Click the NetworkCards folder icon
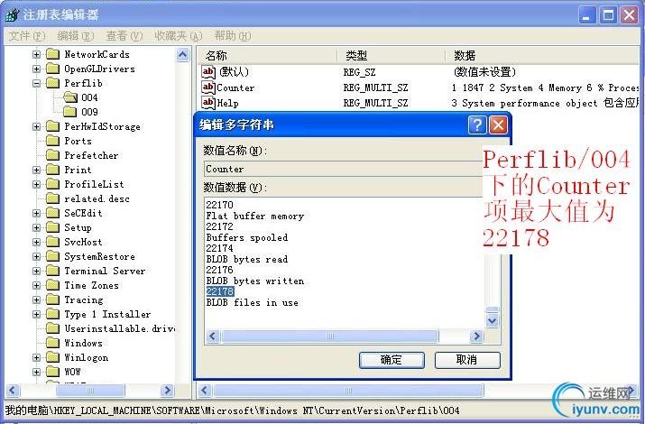Screen dimensions: 645x424 pos(52,54)
